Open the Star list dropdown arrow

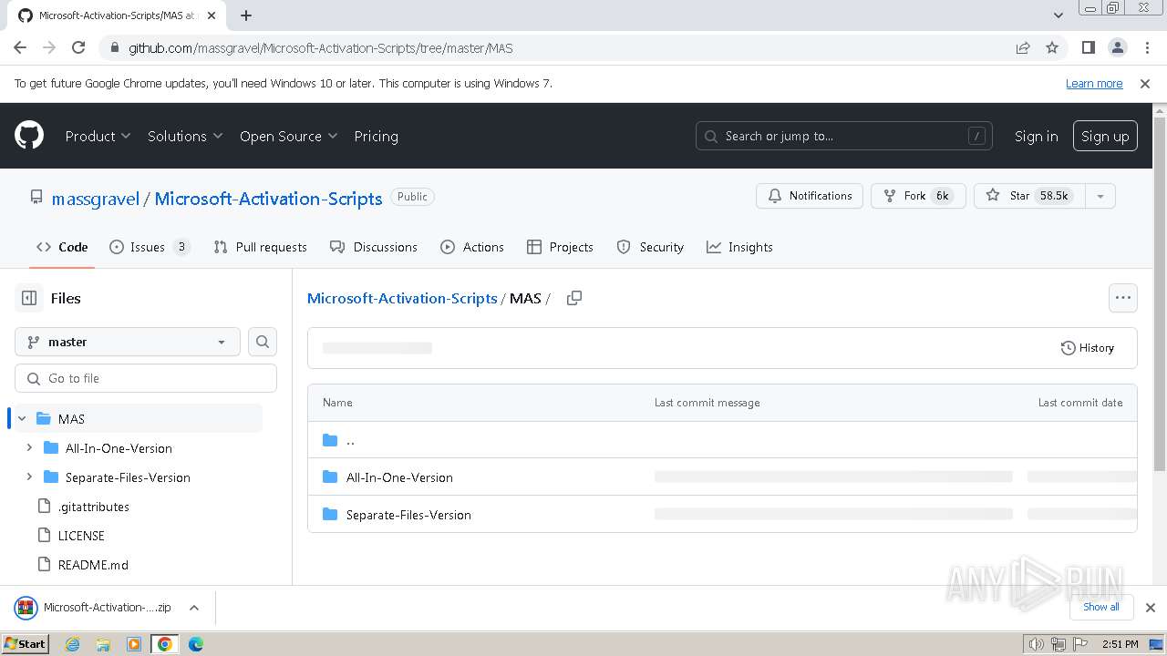coord(1100,196)
